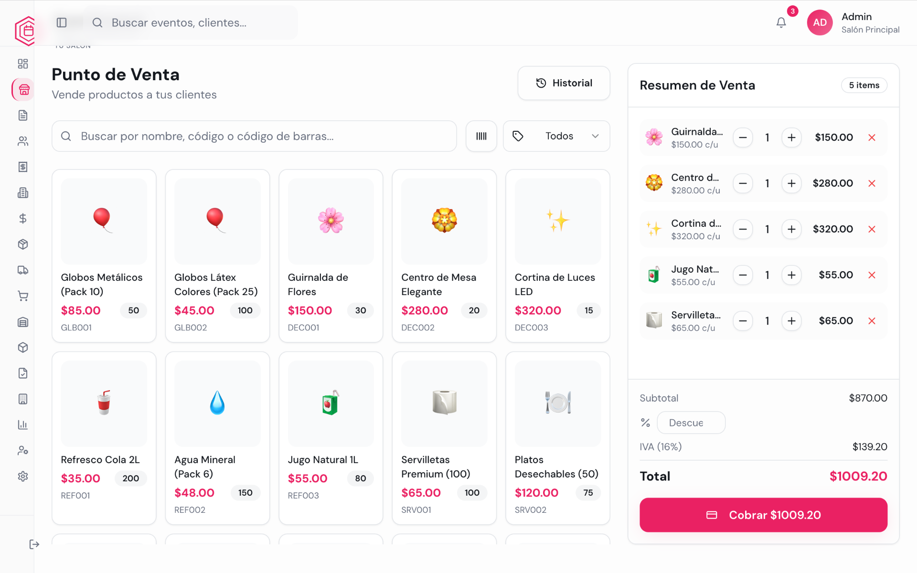Open the dashboard grid icon in sidebar
This screenshot has width=917, height=573.
[x=23, y=64]
